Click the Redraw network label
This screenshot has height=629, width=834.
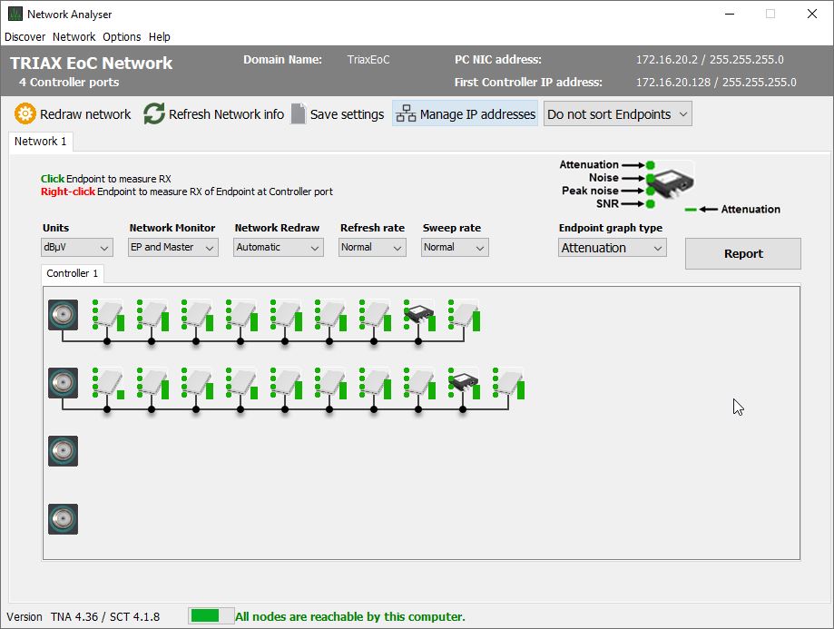(x=85, y=114)
